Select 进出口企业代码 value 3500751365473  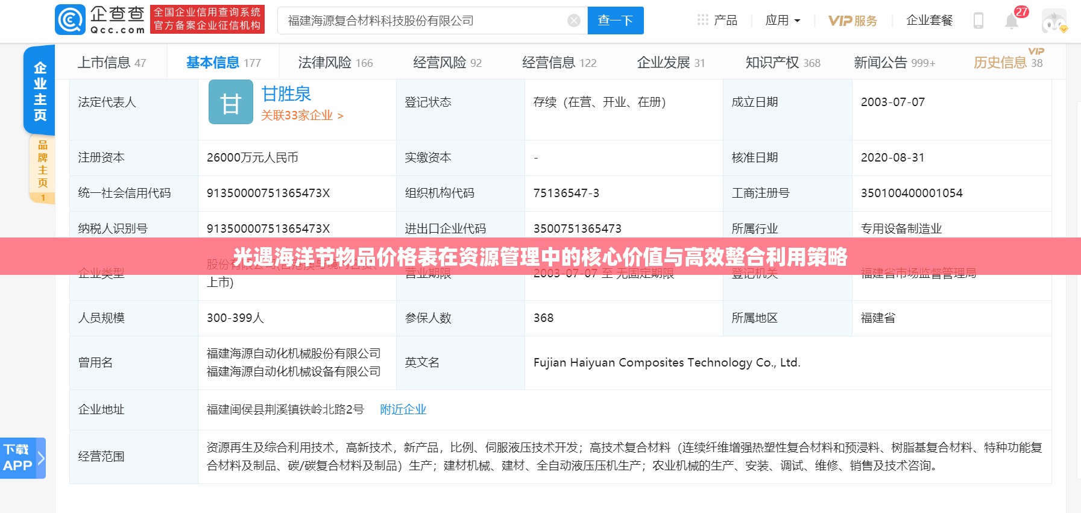pos(578,228)
